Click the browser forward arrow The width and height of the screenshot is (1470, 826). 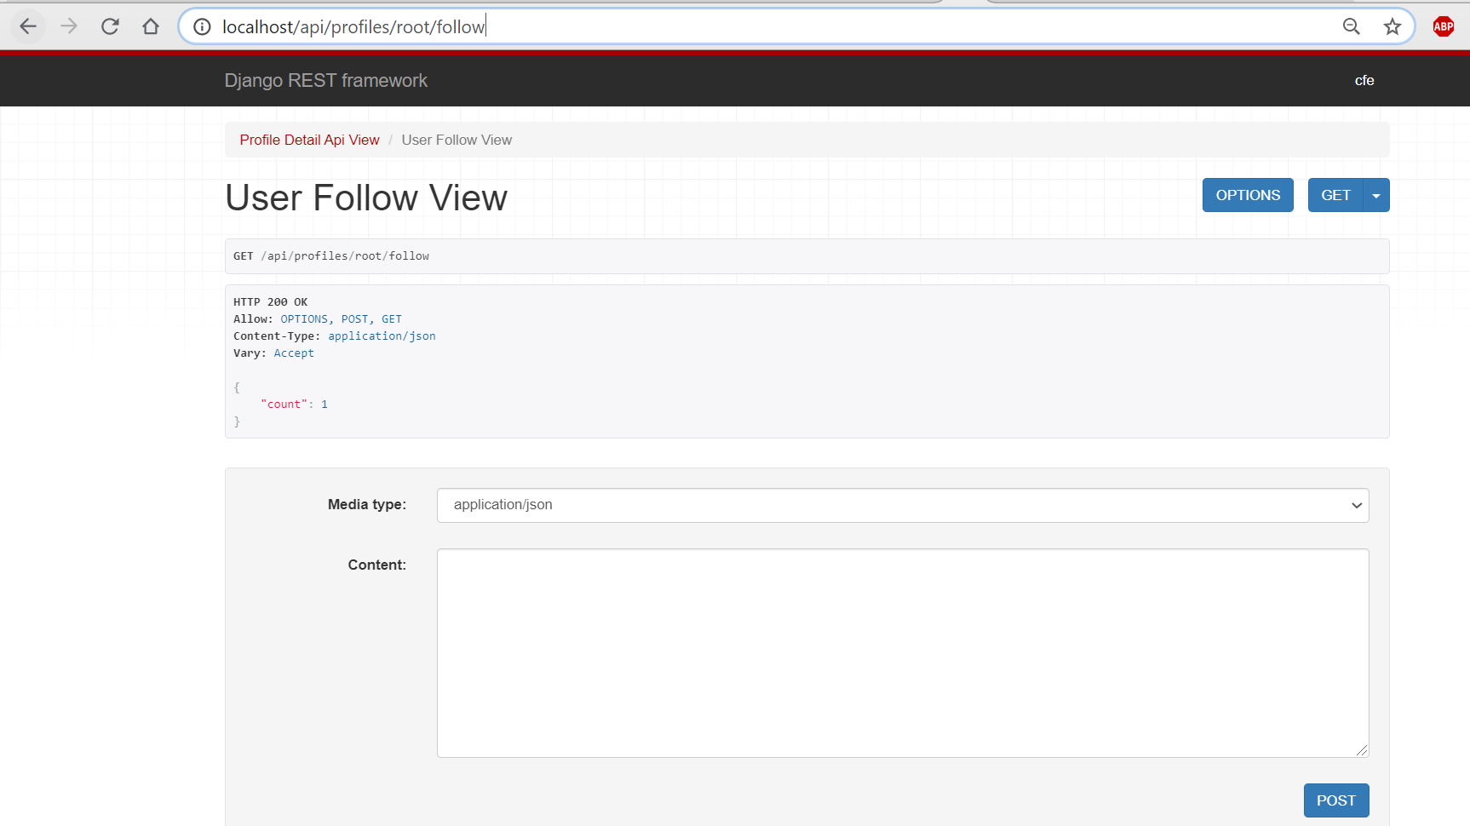click(x=69, y=26)
